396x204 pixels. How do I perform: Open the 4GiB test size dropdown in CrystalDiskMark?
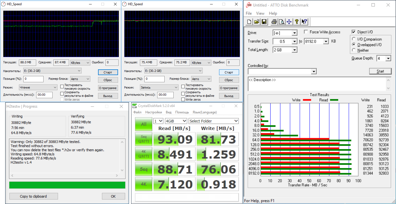(x=176, y=121)
